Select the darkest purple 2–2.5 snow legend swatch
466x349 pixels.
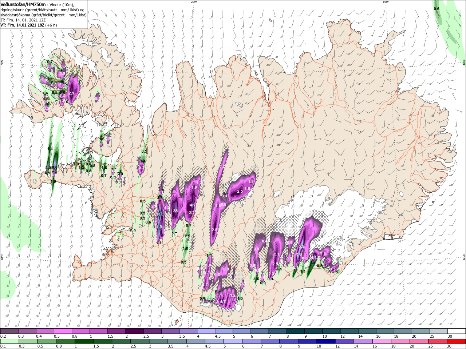[134, 331]
